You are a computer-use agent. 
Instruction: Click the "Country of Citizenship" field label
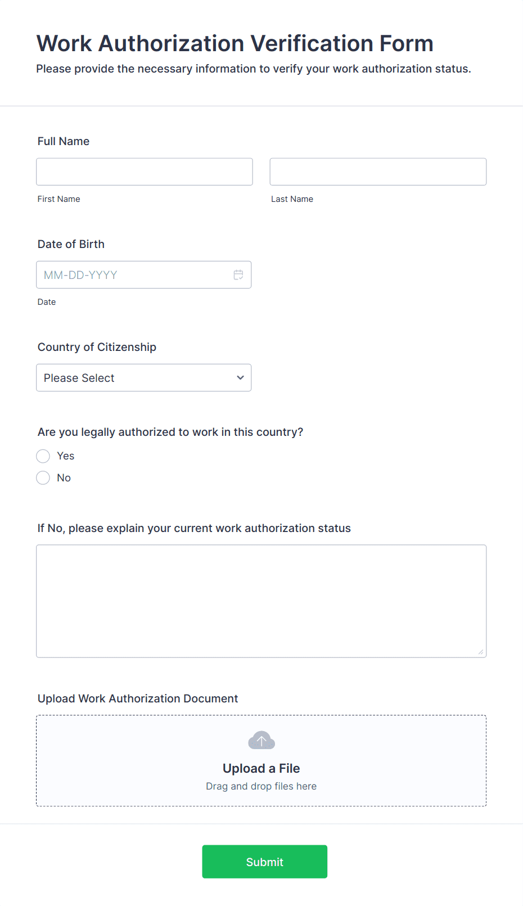point(97,347)
